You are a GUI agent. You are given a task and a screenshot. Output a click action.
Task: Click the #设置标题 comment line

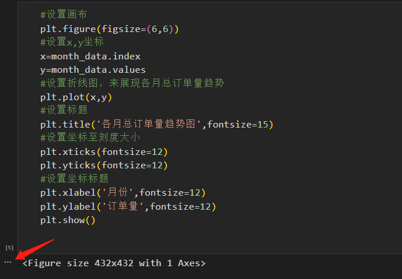coord(64,110)
